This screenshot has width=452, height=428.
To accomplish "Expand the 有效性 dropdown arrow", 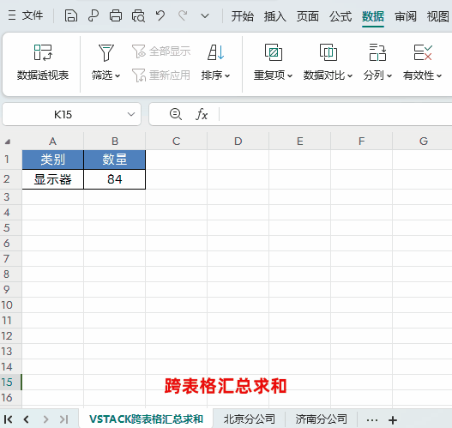I will (x=439, y=75).
